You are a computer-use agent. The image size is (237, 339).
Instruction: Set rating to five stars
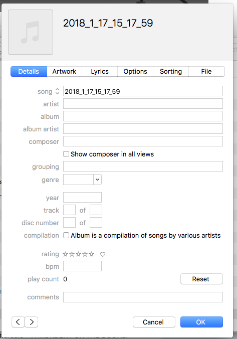(92, 254)
